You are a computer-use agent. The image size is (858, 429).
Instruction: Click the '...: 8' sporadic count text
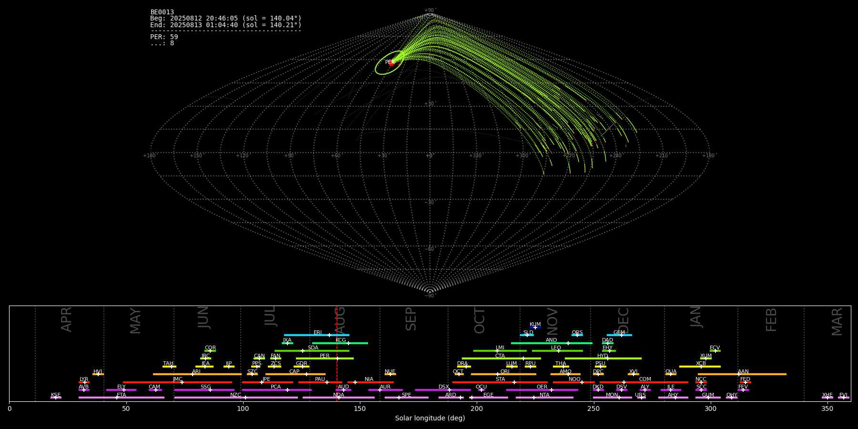point(162,43)
